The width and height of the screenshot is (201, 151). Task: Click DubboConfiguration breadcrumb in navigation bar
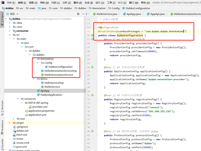point(136,8)
